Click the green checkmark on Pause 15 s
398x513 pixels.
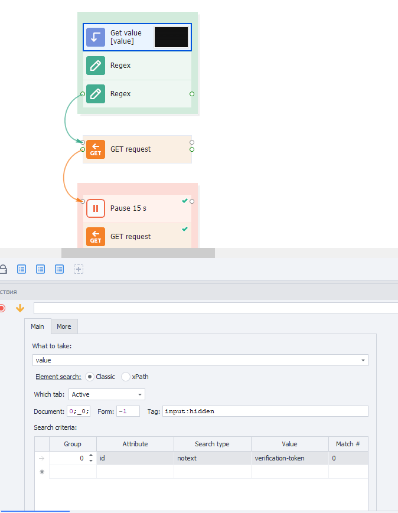185,201
